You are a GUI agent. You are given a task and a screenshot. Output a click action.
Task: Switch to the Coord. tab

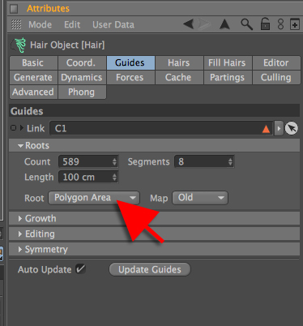(82, 63)
